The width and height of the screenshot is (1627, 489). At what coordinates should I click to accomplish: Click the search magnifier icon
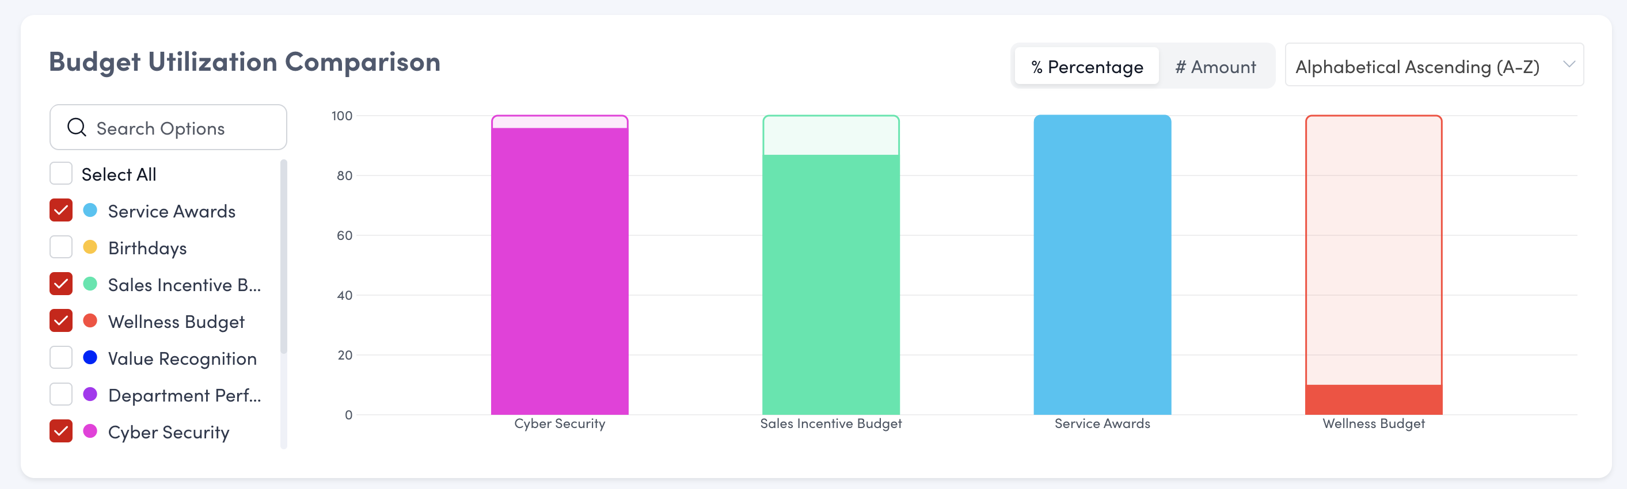pos(77,128)
